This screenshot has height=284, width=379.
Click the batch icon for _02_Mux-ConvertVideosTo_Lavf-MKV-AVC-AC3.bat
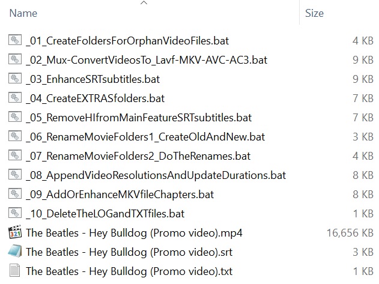coord(15,59)
